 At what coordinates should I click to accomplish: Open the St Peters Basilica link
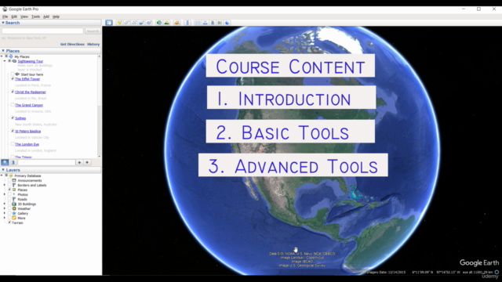click(28, 131)
